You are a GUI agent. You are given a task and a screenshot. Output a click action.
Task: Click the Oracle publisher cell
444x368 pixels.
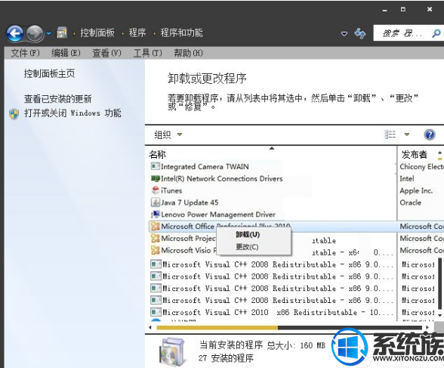(410, 203)
